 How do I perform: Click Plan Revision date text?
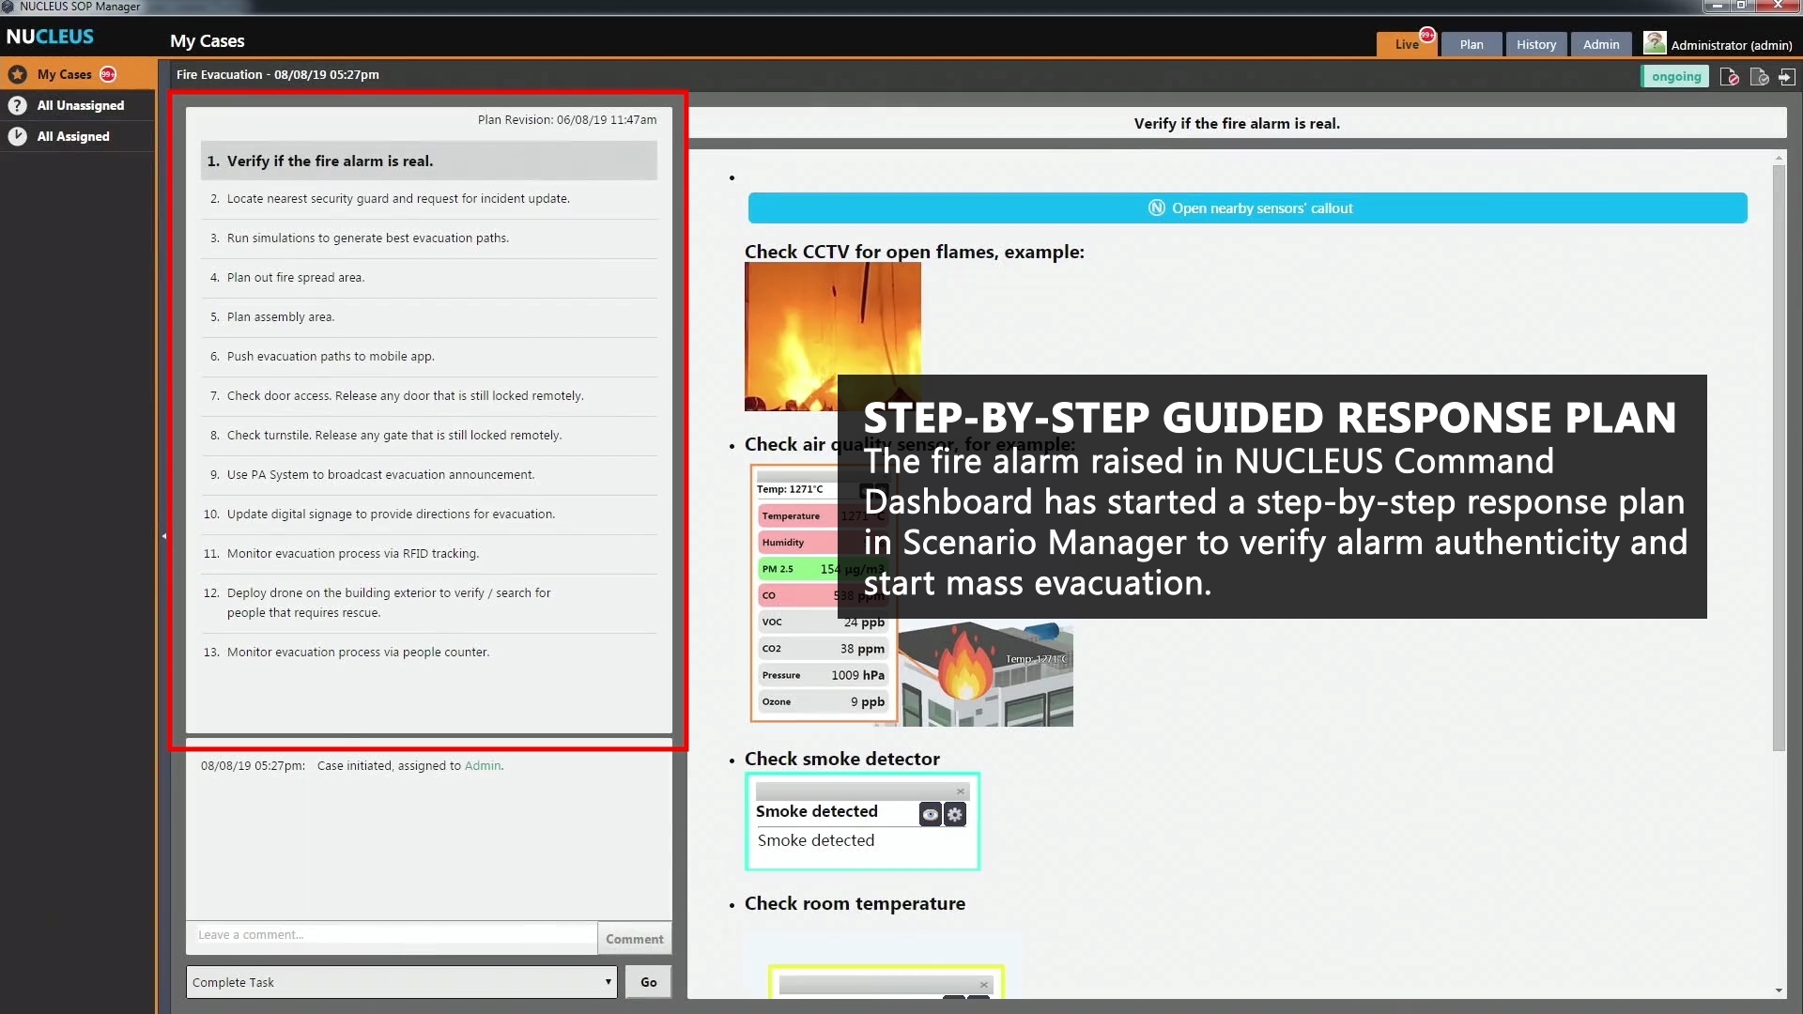tap(567, 120)
